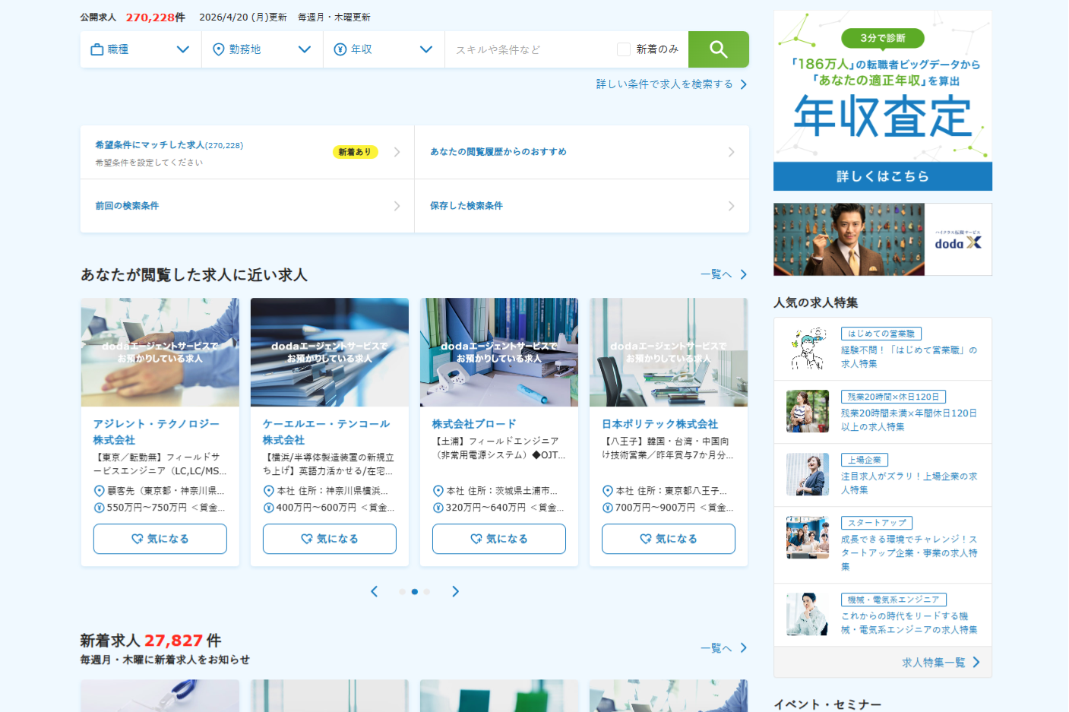This screenshot has width=1069, height=712.
Task: Expand the 勤務地 location dropdown
Action: (x=262, y=49)
